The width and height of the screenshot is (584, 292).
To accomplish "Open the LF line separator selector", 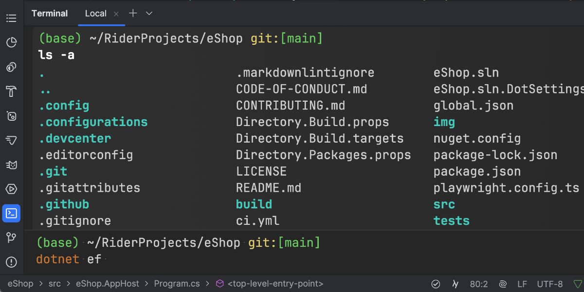I will point(522,284).
